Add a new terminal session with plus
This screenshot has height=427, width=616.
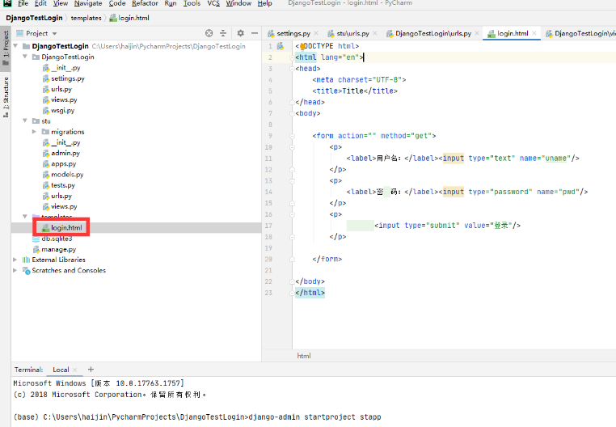pyautogui.click(x=91, y=370)
